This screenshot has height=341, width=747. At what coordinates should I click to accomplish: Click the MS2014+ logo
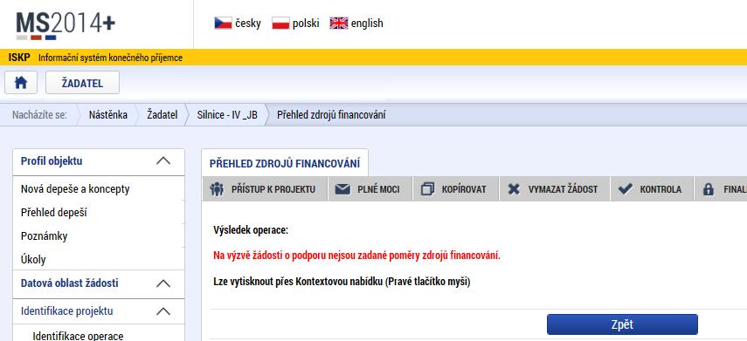coord(66,25)
